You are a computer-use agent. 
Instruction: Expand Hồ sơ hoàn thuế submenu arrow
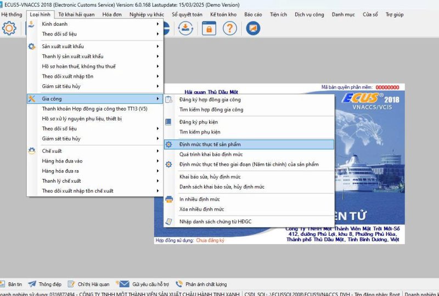coord(157,66)
